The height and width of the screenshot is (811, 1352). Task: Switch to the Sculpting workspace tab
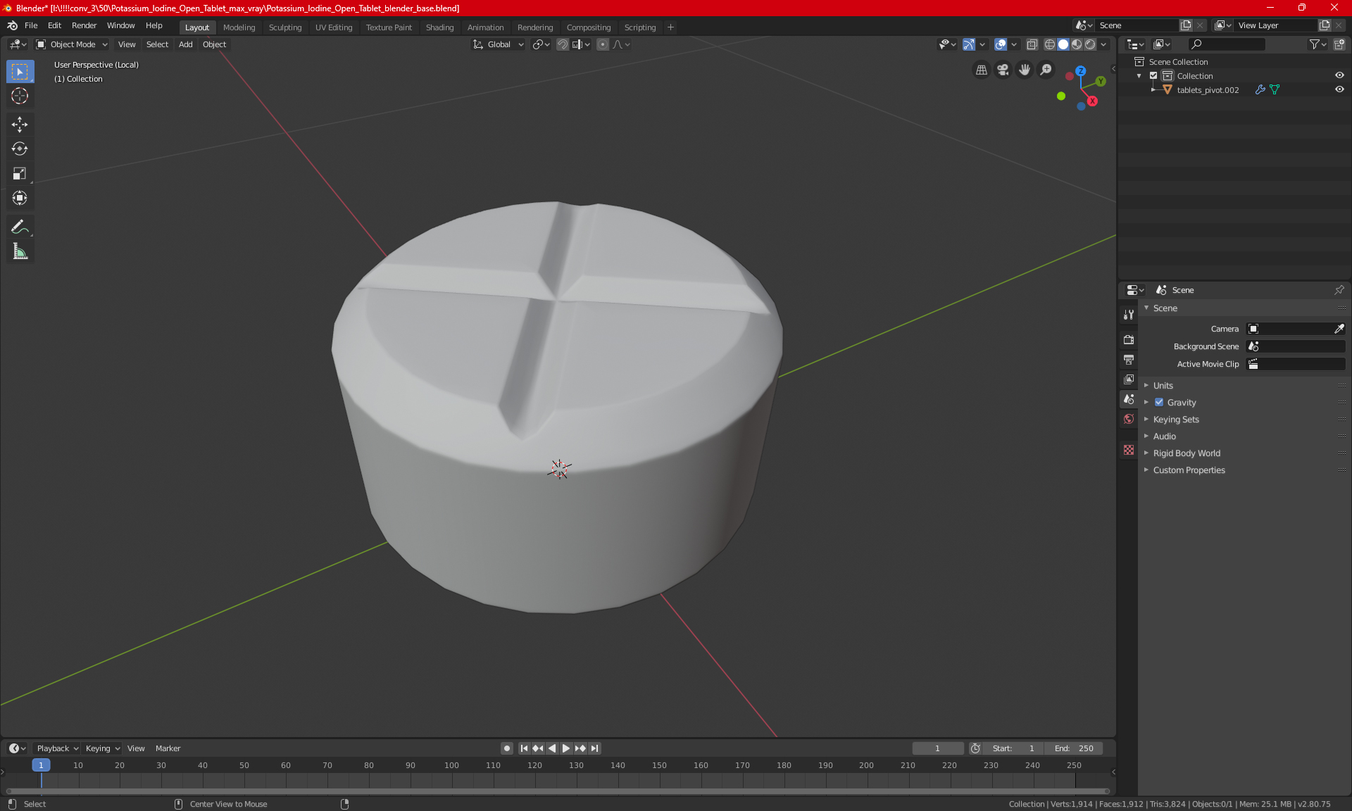tap(284, 27)
